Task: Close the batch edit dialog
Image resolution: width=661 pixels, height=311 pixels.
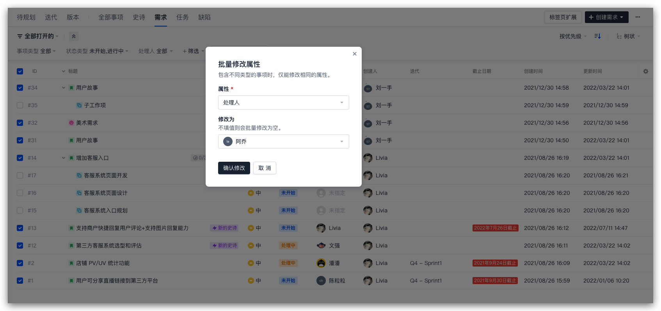Action: click(x=354, y=54)
